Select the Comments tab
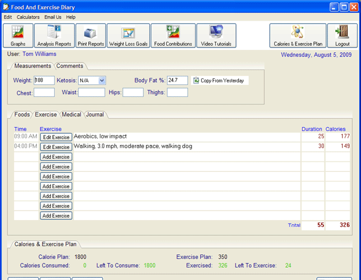This screenshot has width=361, height=280. [70, 66]
